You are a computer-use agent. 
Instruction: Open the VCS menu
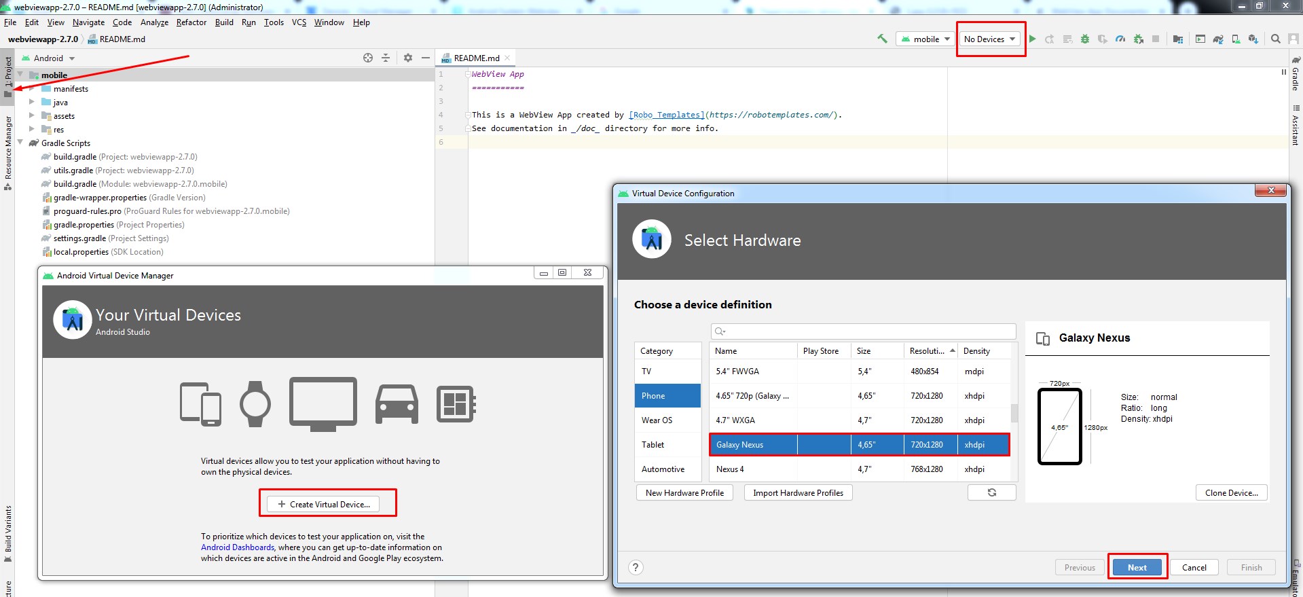coord(299,22)
